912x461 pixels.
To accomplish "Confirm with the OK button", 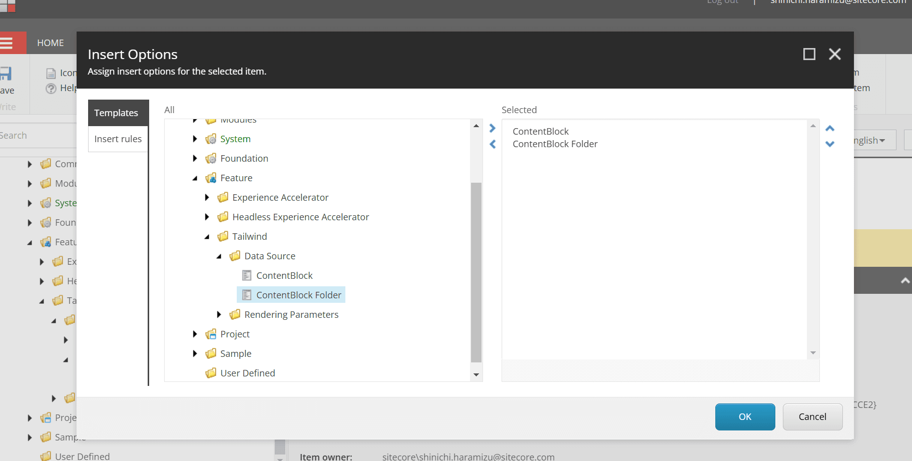I will click(x=745, y=417).
